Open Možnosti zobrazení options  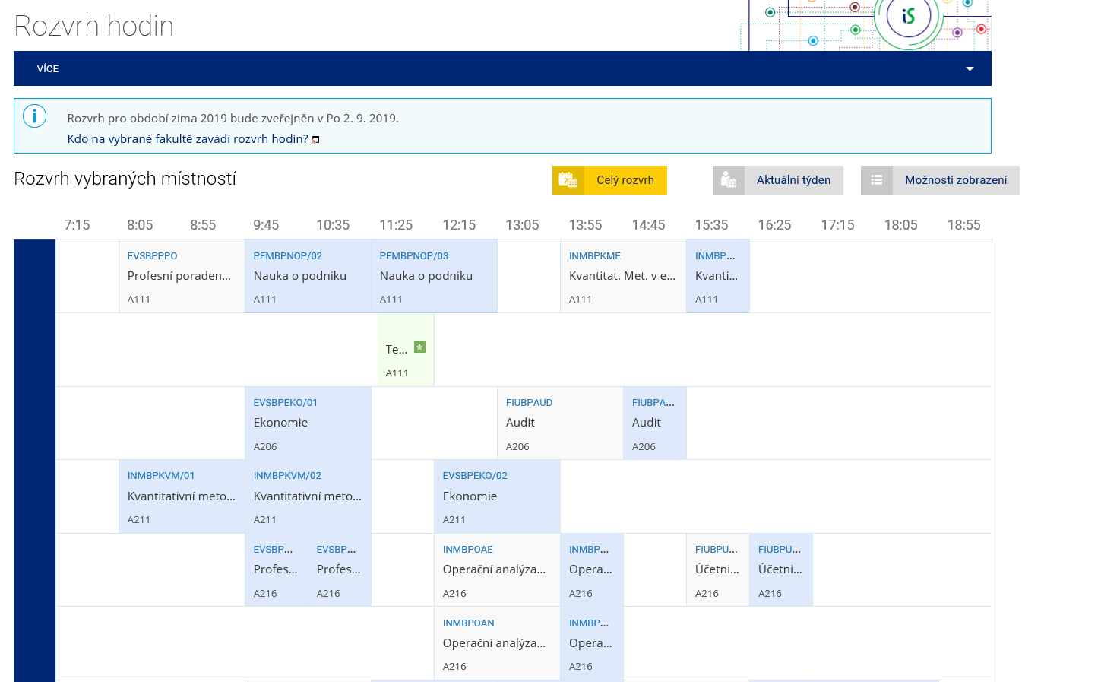[x=955, y=180]
